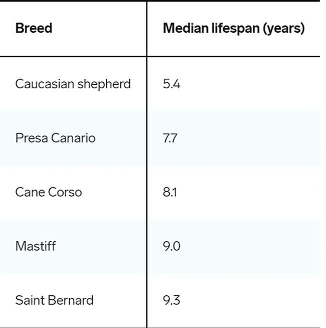This screenshot has width=326, height=328.
Task: Click the Breed column header
Action: [34, 28]
